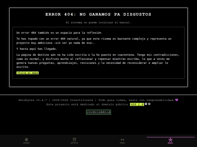Click the Creative Commons CC icon
Screen dimensions: 197x147
(x=146, y=104)
